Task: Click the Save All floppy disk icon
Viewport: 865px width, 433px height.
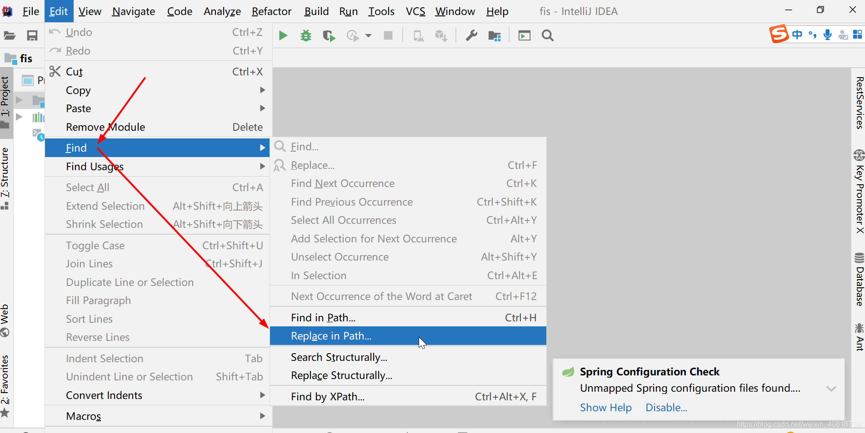Action: click(32, 35)
